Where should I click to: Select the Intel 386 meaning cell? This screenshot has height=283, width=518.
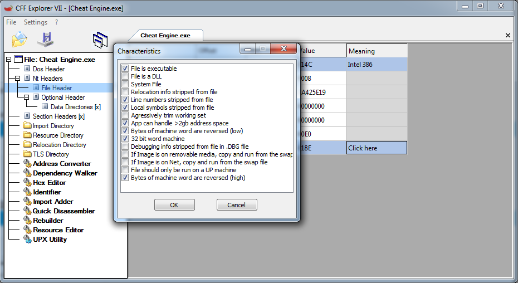(377, 65)
